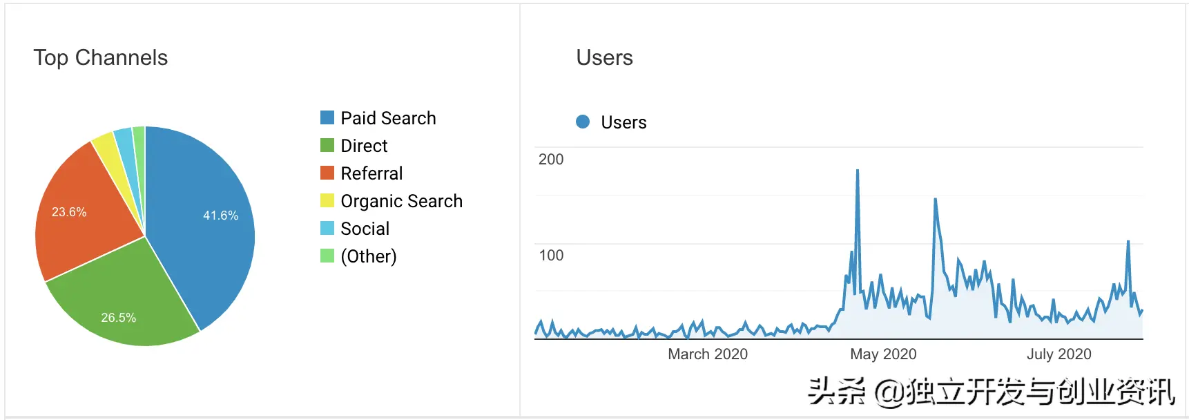Click the Users widget title
Screen dimensions: 1189x420
(x=604, y=57)
